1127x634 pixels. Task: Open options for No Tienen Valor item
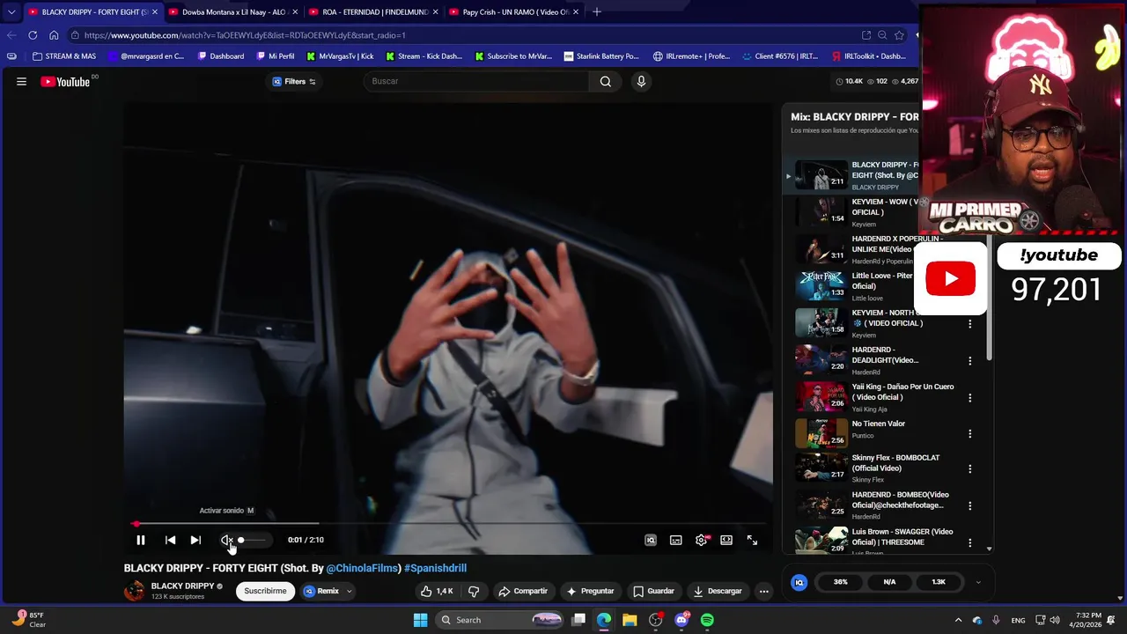[x=970, y=433]
